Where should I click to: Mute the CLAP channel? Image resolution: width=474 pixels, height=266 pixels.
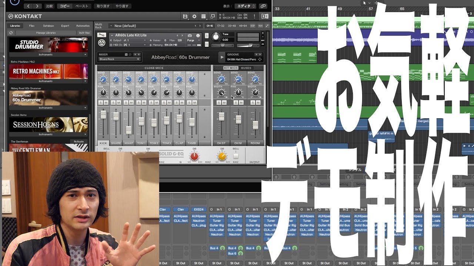[x=181, y=102]
